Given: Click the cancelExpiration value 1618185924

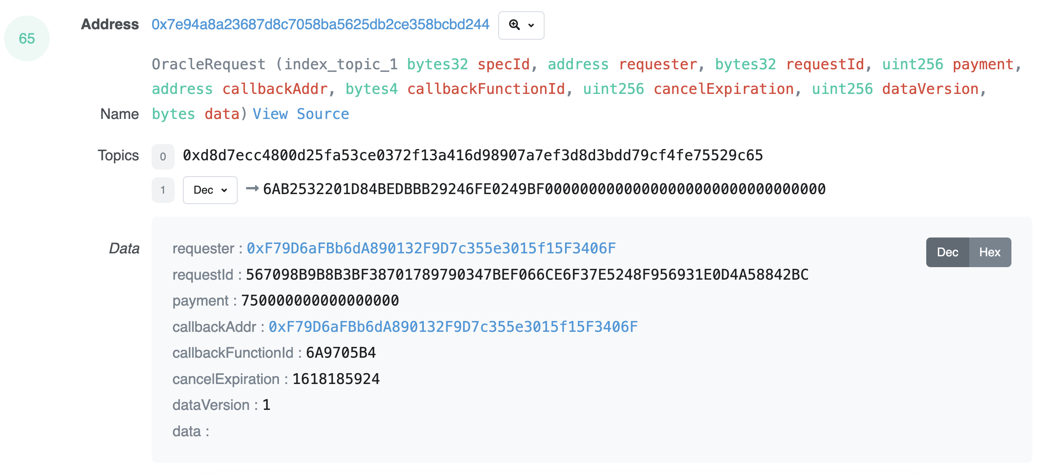Looking at the screenshot, I should tap(336, 379).
